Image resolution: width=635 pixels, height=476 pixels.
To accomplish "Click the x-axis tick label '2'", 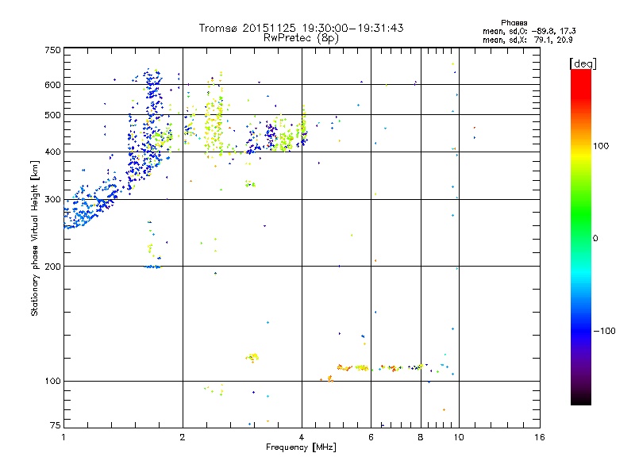I will [183, 437].
